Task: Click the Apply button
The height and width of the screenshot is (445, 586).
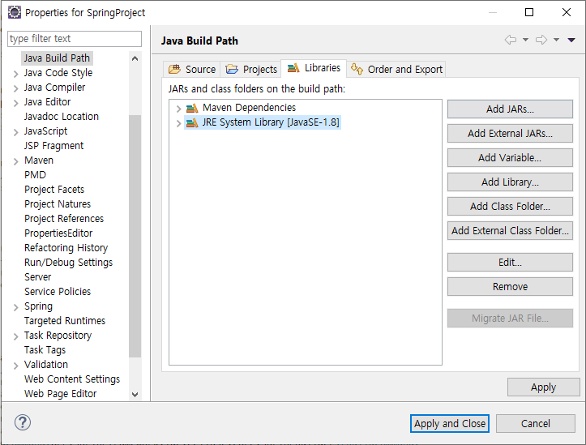Action: [543, 387]
